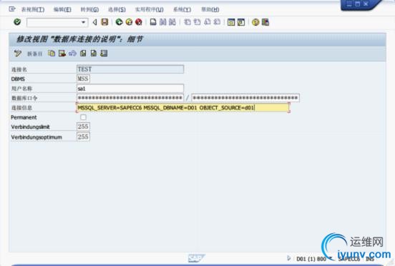Click the first 数据库口令 password field

click(130, 98)
